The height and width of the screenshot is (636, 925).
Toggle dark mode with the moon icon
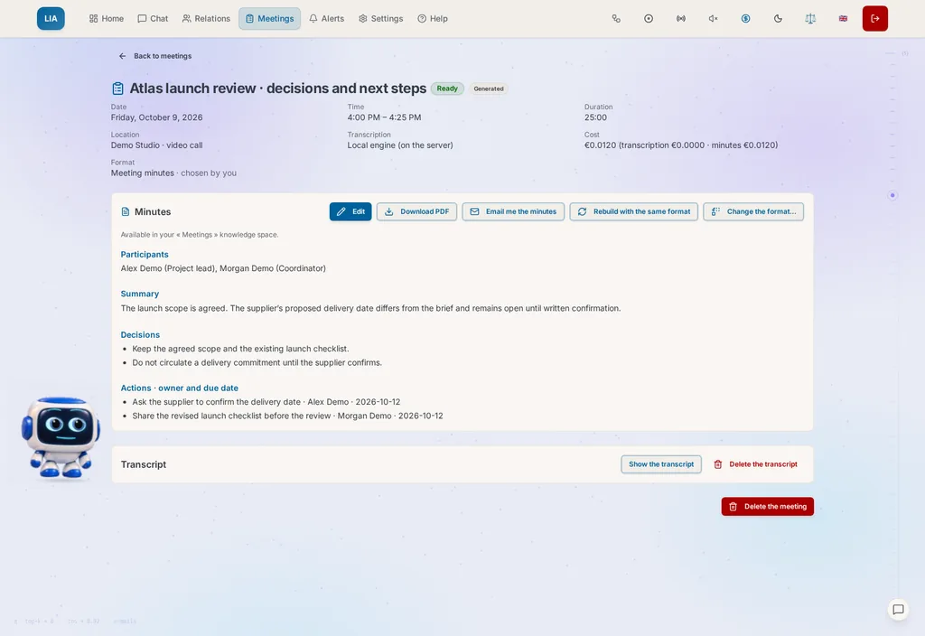pyautogui.click(x=778, y=18)
